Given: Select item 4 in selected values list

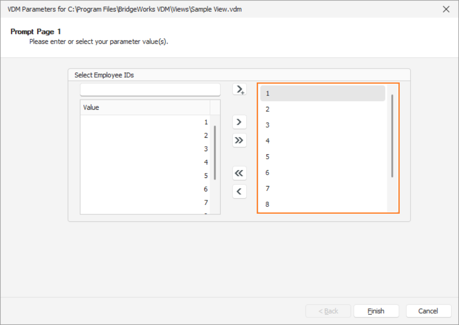Looking at the screenshot, I should point(323,141).
